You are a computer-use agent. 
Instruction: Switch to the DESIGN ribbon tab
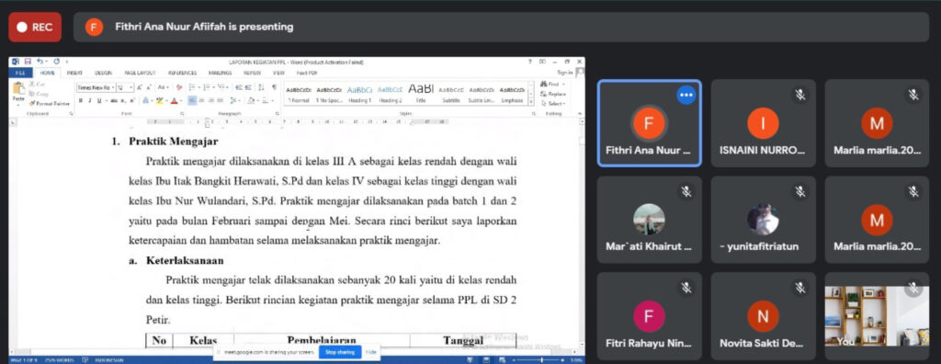pyautogui.click(x=103, y=73)
